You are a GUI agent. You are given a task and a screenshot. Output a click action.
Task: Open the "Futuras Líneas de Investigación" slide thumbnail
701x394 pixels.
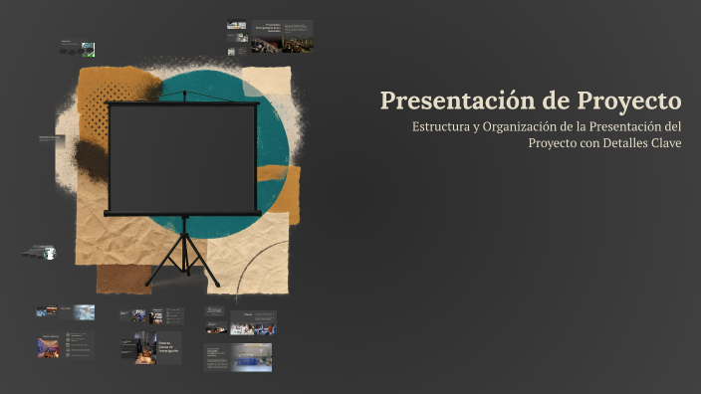click(151, 348)
